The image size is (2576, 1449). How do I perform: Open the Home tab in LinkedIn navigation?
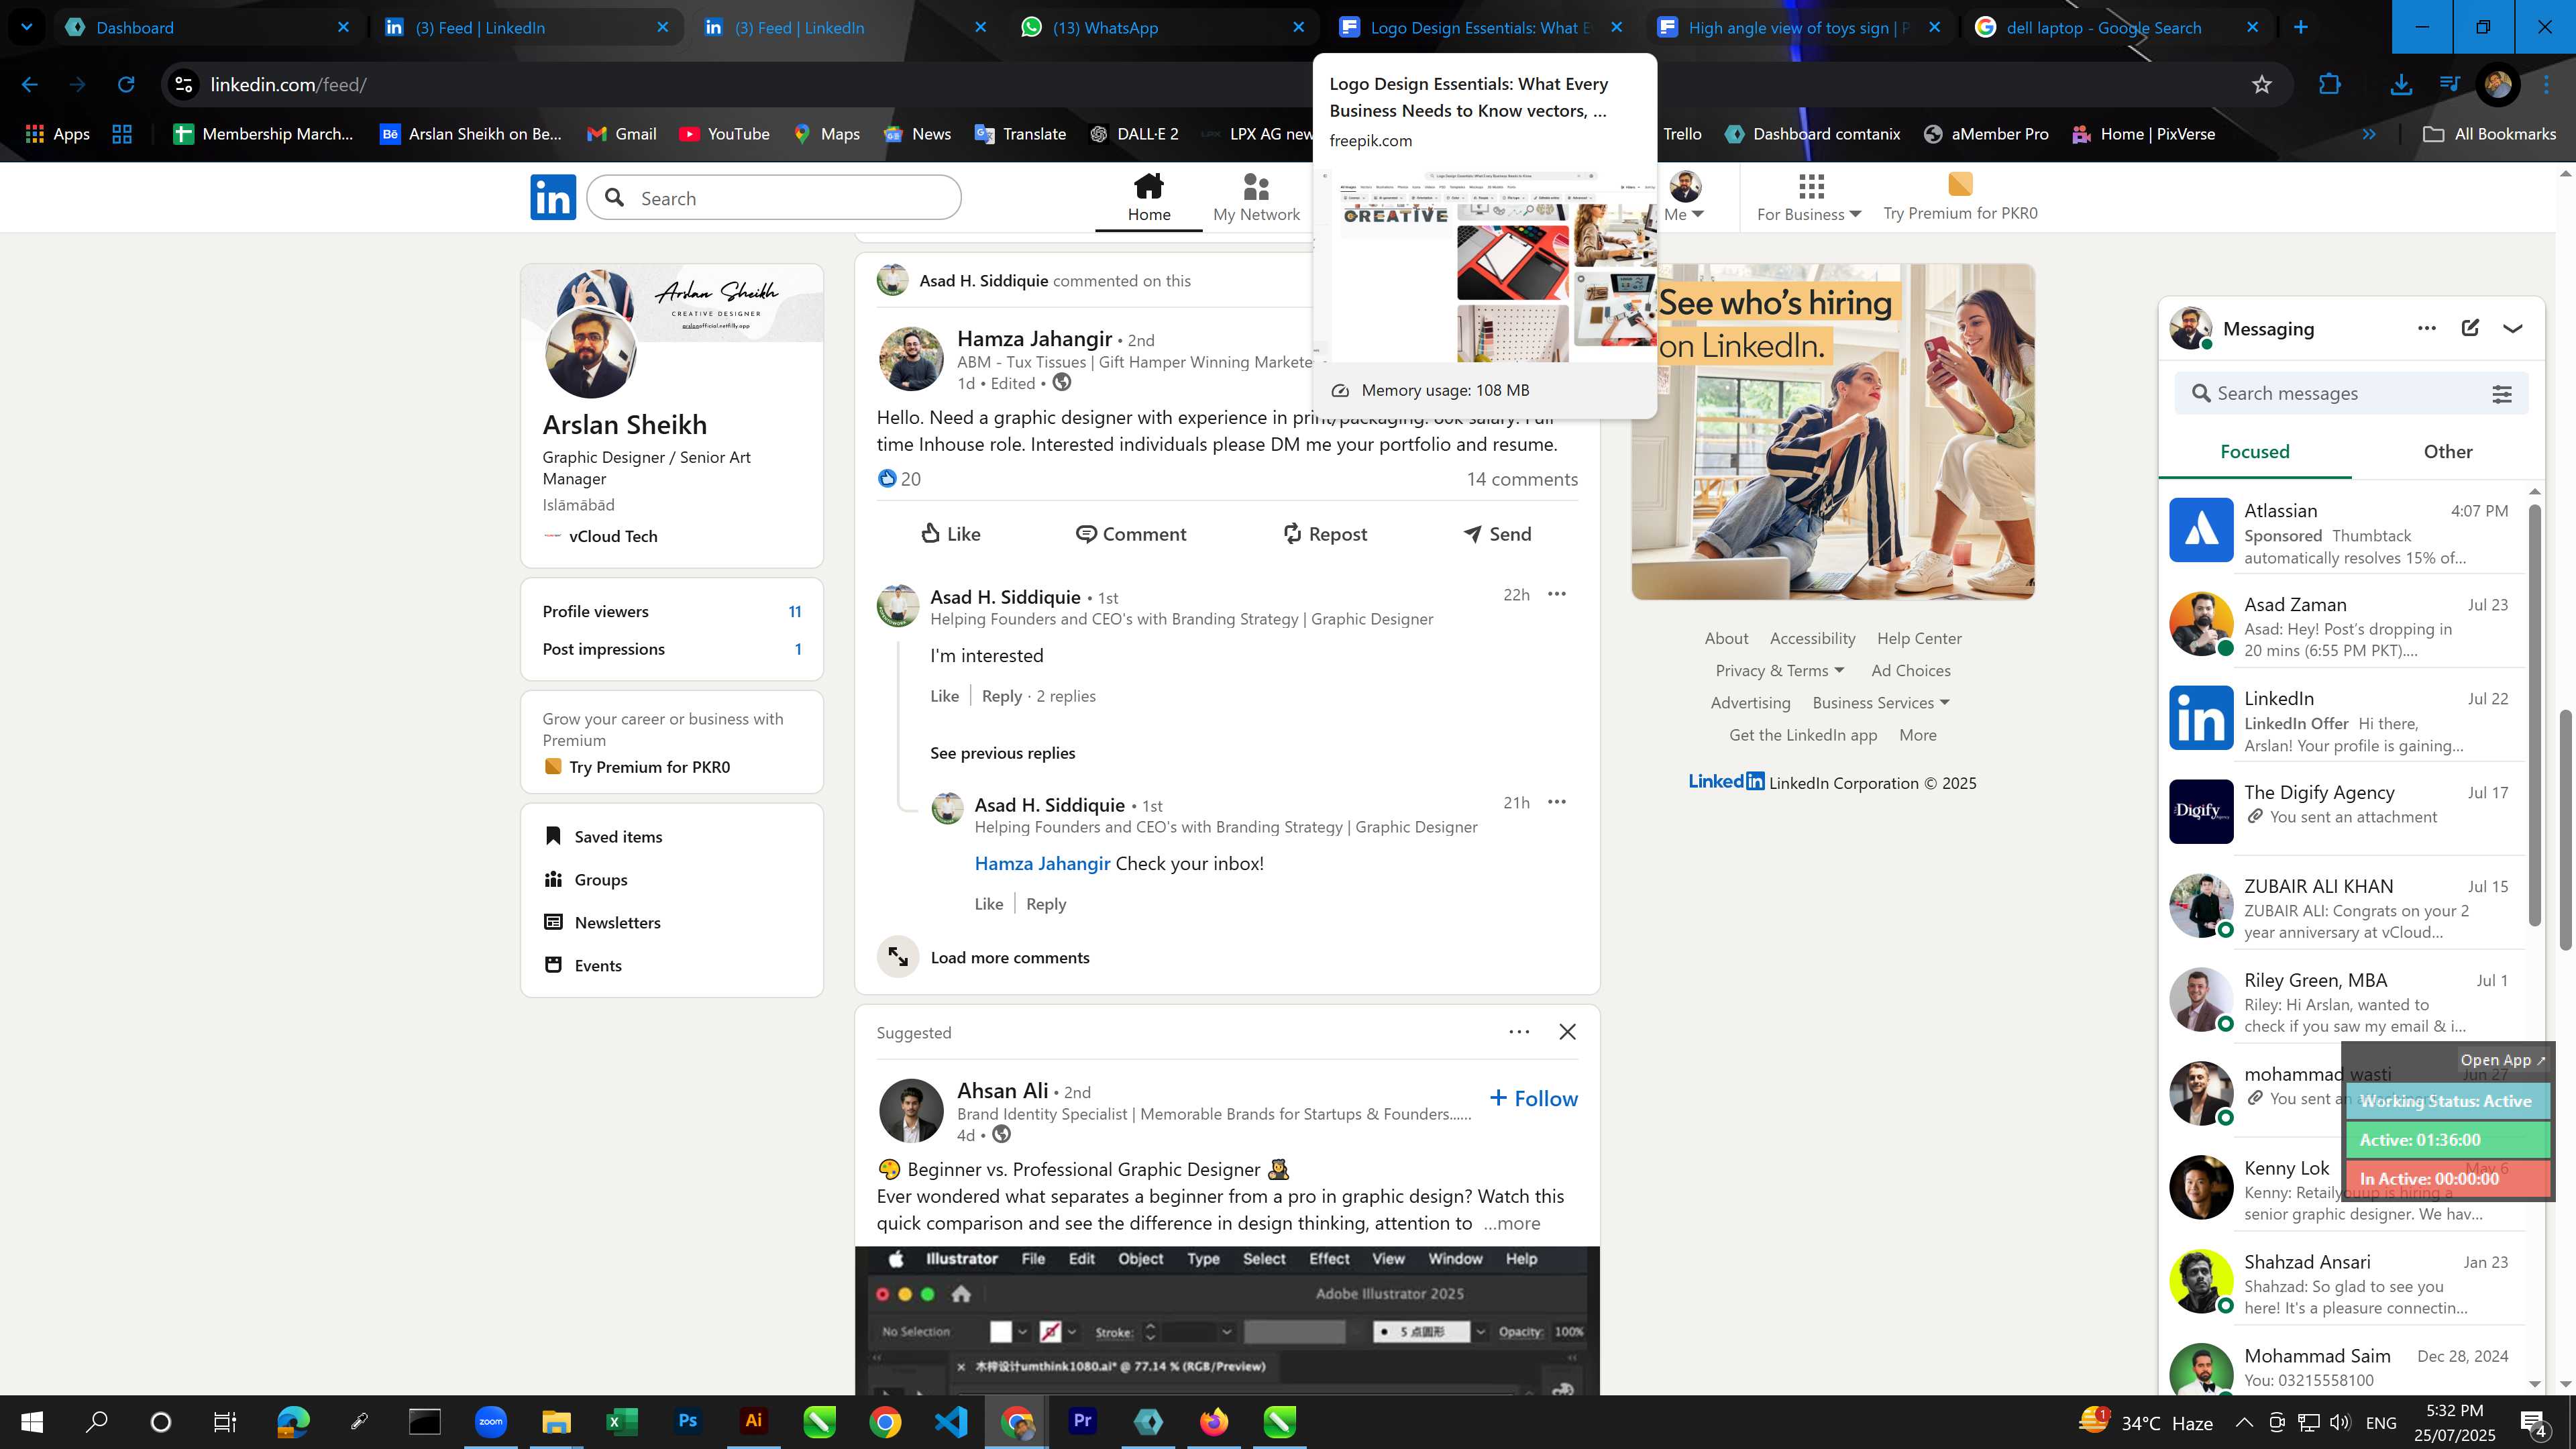(1149, 197)
